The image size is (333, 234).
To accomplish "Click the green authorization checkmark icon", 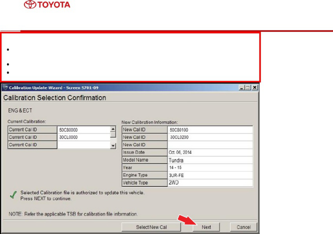I will 14,195.
